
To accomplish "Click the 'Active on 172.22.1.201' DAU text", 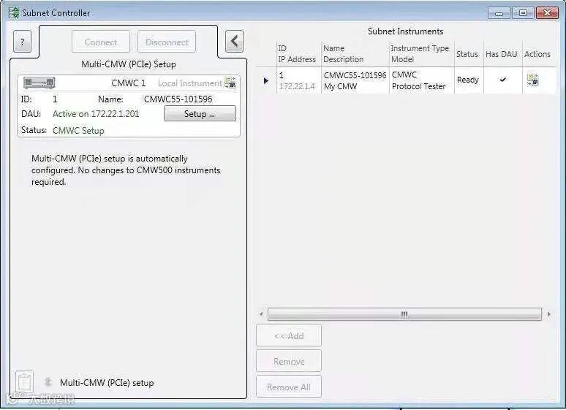I will 96,114.
